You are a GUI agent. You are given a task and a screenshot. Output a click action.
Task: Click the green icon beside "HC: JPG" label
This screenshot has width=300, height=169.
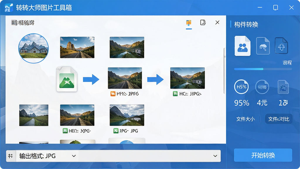coord(175,94)
